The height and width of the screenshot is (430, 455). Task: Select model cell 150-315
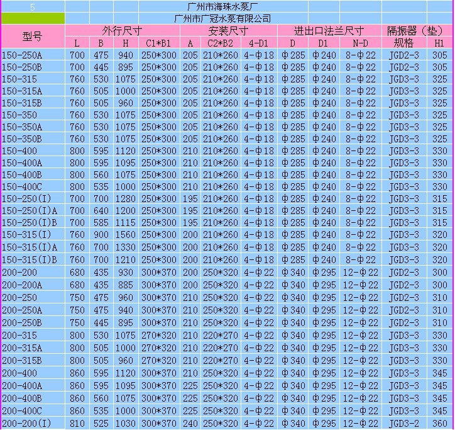pyautogui.click(x=33, y=79)
